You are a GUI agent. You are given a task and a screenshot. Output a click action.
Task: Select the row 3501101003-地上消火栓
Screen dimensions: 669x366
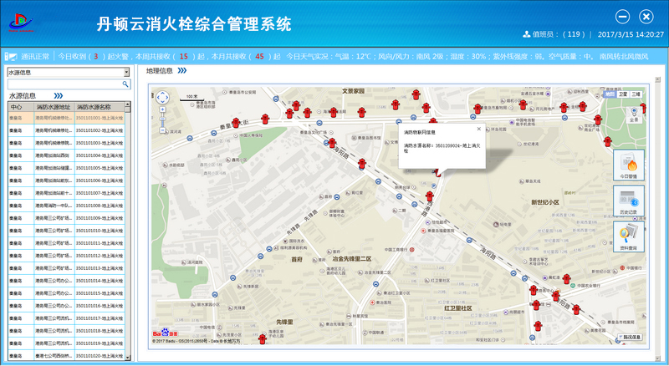click(x=67, y=143)
